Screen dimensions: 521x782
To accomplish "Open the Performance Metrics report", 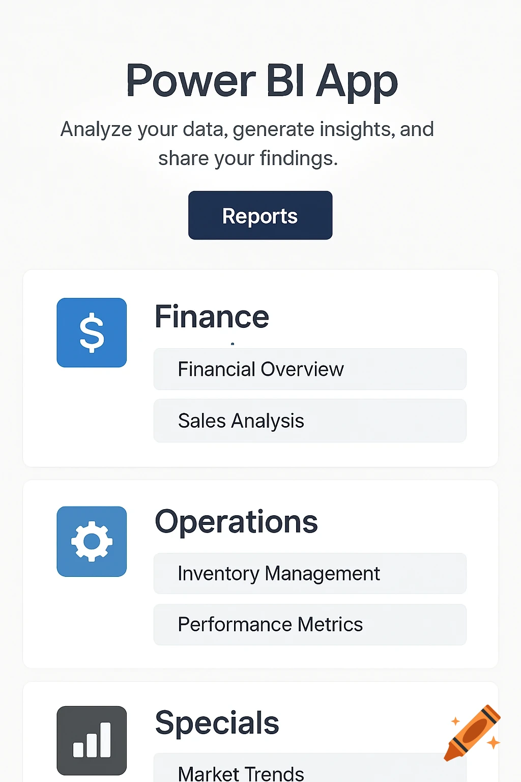I will 309,624.
